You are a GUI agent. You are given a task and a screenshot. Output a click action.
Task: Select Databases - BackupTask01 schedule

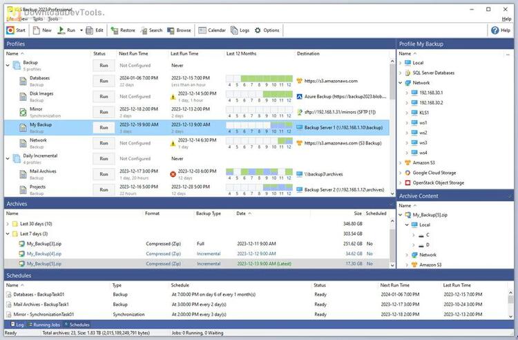tap(39, 294)
